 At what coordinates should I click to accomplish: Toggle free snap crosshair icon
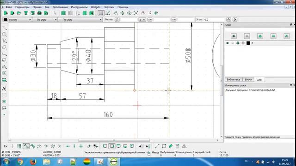point(12,146)
